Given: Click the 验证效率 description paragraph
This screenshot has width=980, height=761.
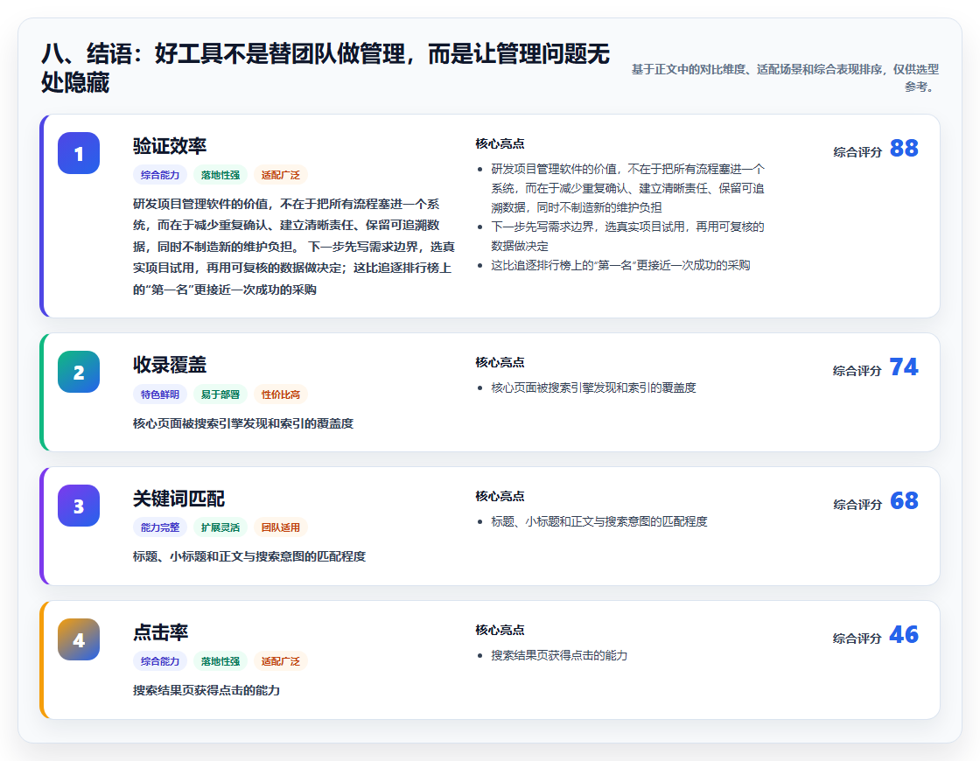Looking at the screenshot, I should coord(294,247).
